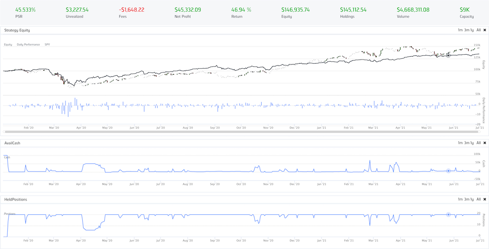Click highlighted marker on HeldPositions line
This screenshot has width=489, height=249.
point(448,214)
